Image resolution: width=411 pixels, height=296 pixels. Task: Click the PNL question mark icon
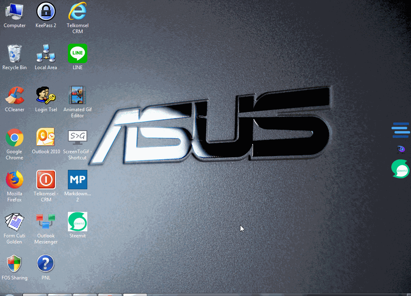click(46, 264)
